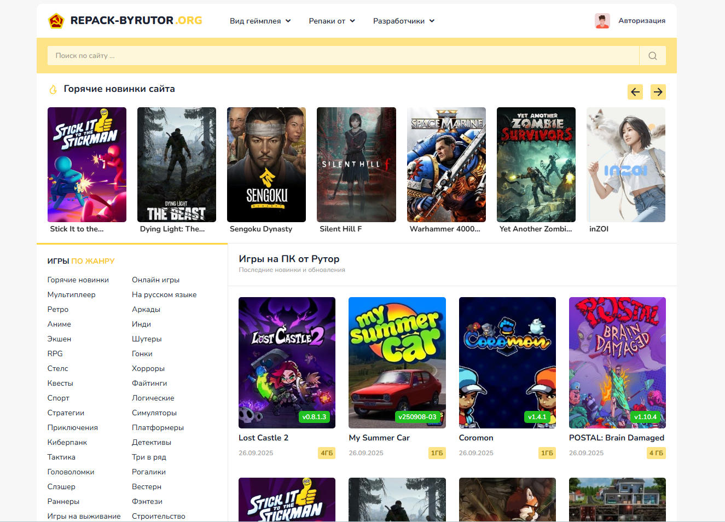Open the Stick It to the Stickman carousel cover

pyautogui.click(x=87, y=165)
